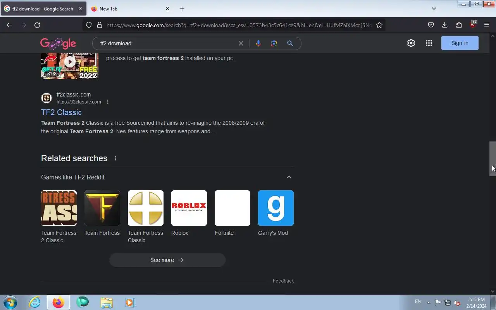Image resolution: width=496 pixels, height=310 pixels.
Task: Select the Team Fortress tile
Action: pyautogui.click(x=102, y=214)
